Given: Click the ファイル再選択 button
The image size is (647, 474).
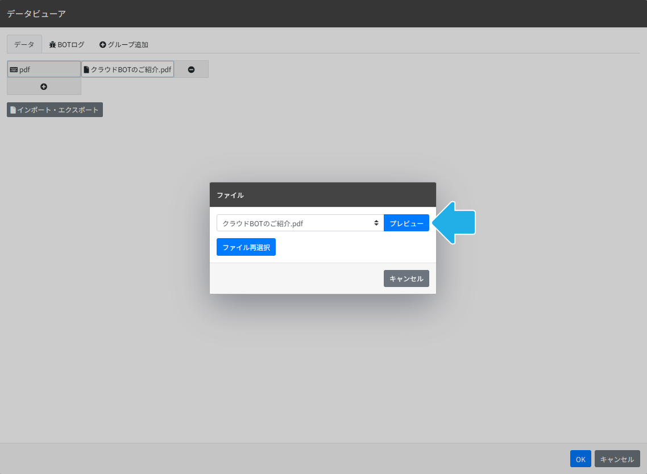Looking at the screenshot, I should 246,247.
